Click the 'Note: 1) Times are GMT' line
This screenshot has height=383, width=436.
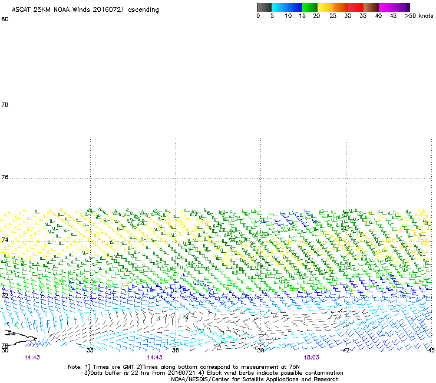183,367
